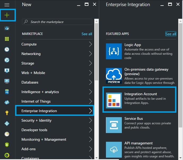
Task: Expand the Internet of Things chevron
Action: (91, 101)
